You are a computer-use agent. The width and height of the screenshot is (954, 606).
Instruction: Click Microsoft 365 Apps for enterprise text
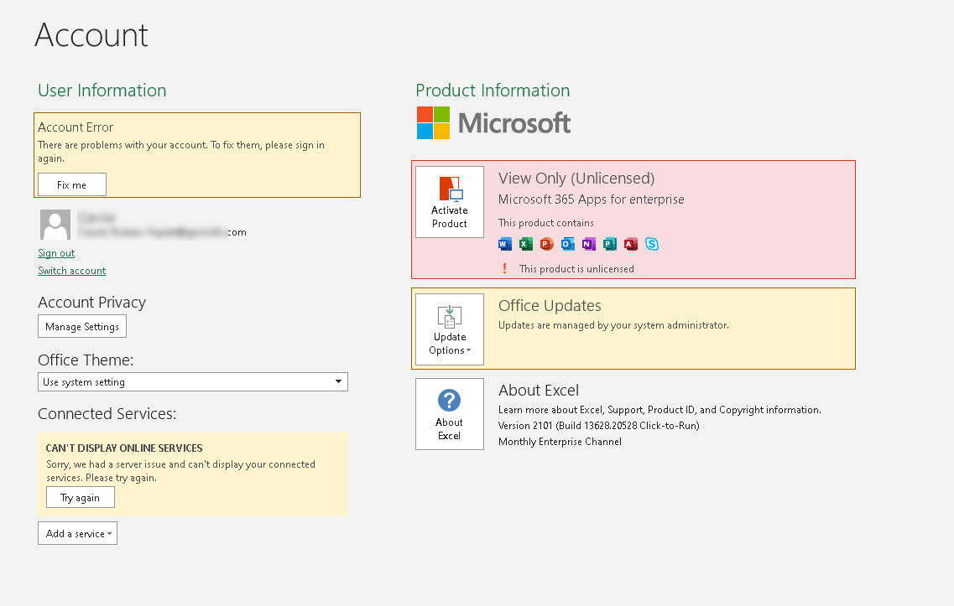pyautogui.click(x=591, y=199)
